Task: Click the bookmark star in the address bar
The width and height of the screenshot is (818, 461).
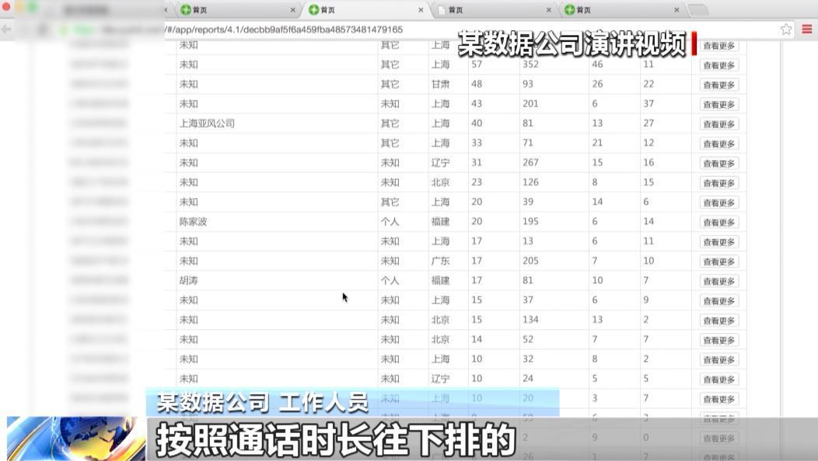Action: pos(785,29)
